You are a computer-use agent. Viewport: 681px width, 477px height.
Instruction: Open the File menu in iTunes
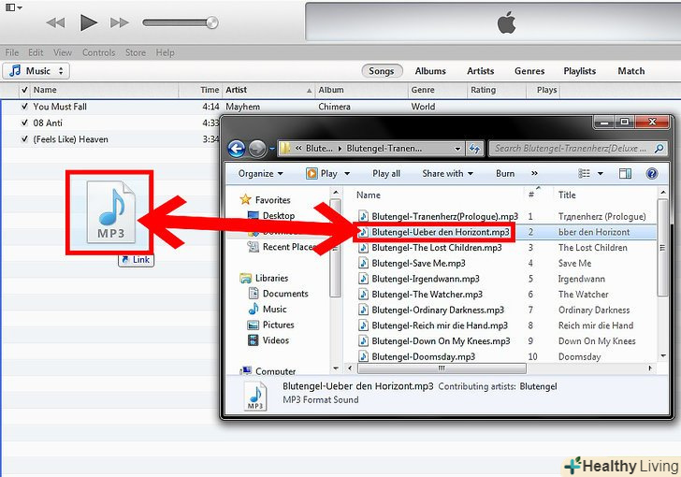tap(12, 52)
